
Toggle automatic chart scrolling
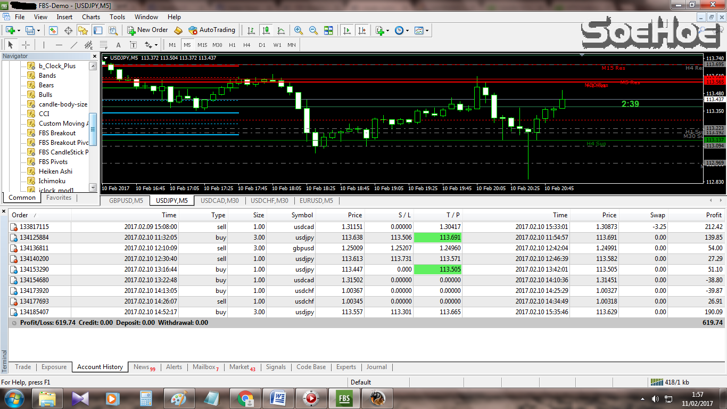(346, 30)
